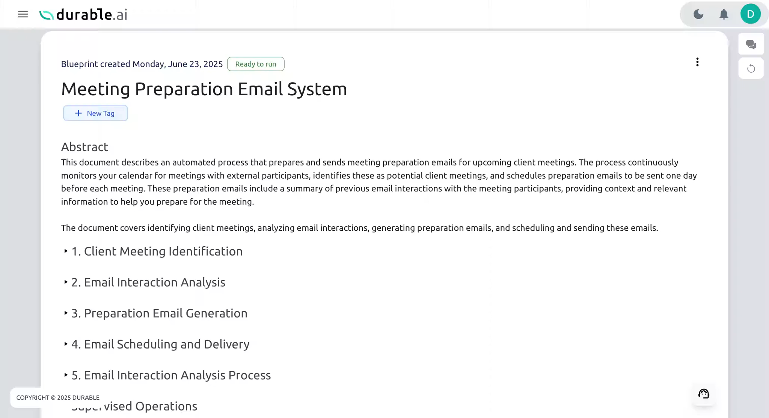769x418 pixels.
Task: Open the options menu in document corner
Action: point(697,62)
